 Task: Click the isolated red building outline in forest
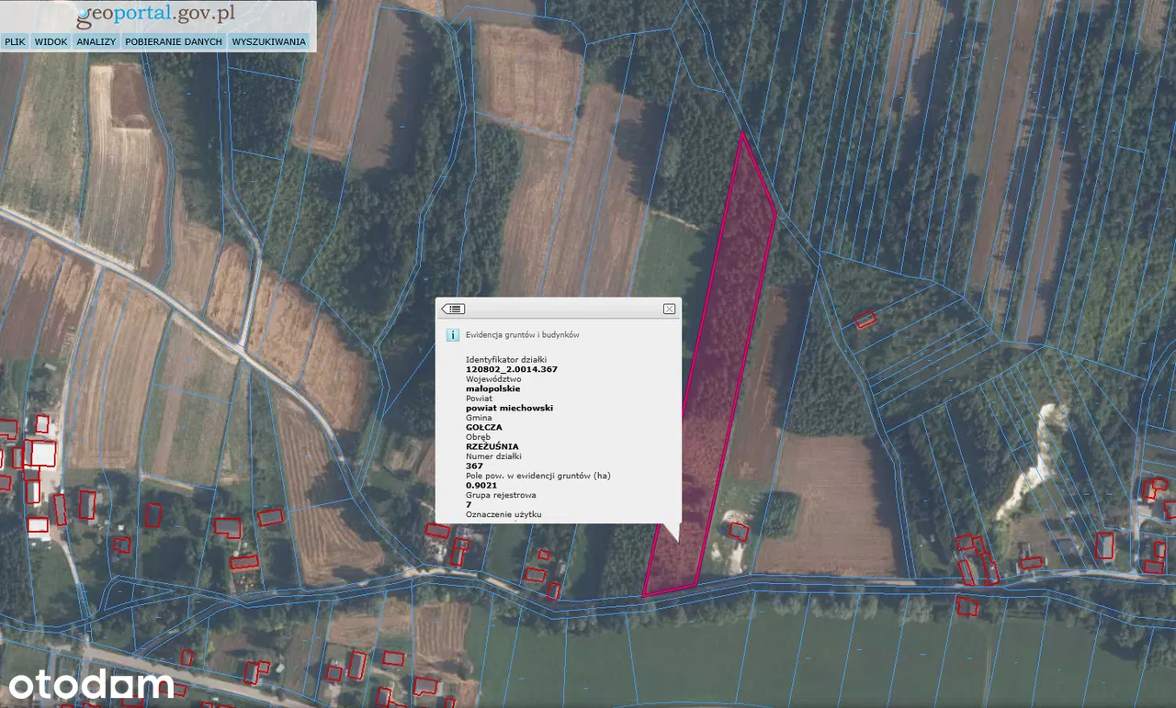click(x=865, y=320)
